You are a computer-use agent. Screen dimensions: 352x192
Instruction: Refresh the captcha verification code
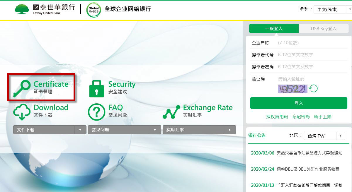click(314, 88)
